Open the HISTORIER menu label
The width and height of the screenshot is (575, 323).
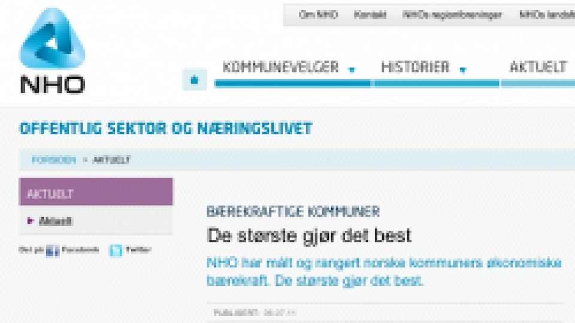click(x=415, y=68)
